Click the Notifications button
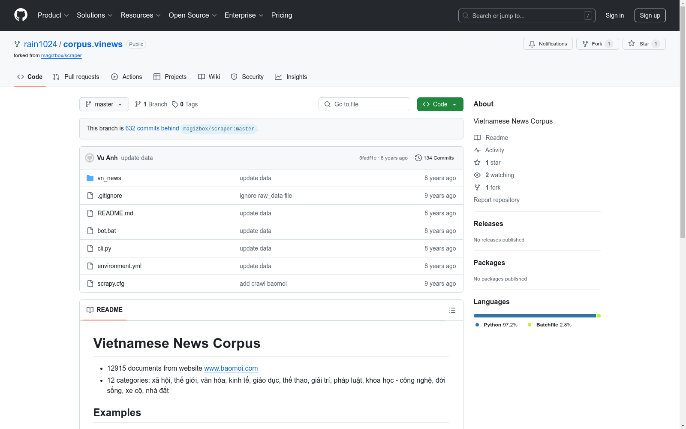686x429 pixels. [x=548, y=44]
